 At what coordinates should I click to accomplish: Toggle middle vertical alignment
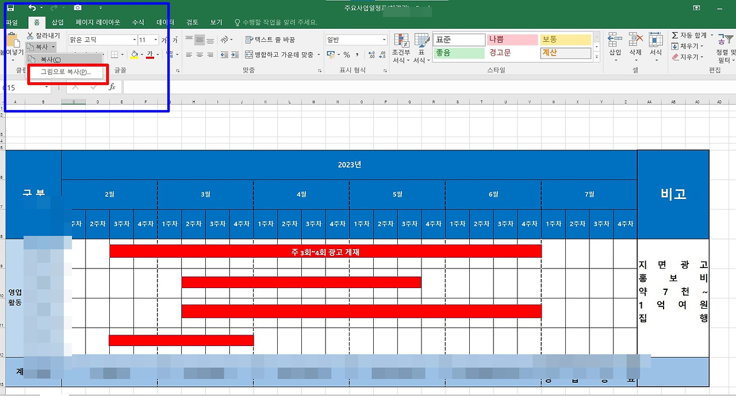(199, 40)
